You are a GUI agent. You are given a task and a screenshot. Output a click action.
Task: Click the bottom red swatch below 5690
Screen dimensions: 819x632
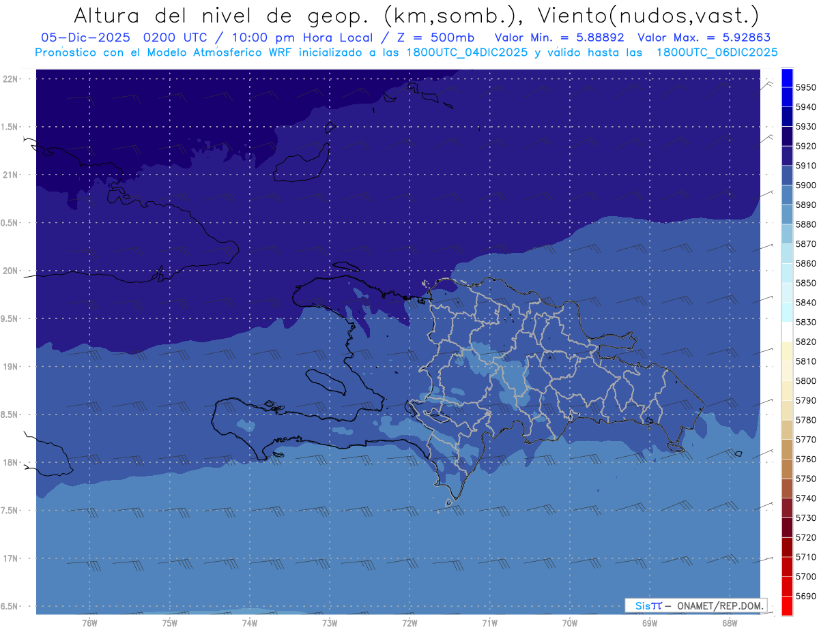click(x=787, y=605)
